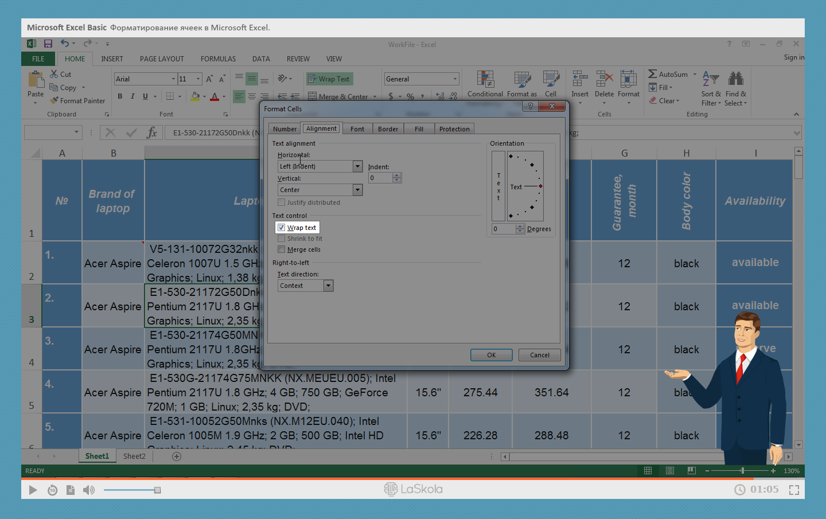The image size is (826, 519).
Task: Open the Text direction Context dropdown
Action: 328,286
